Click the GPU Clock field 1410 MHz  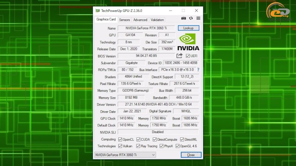coord(126,118)
